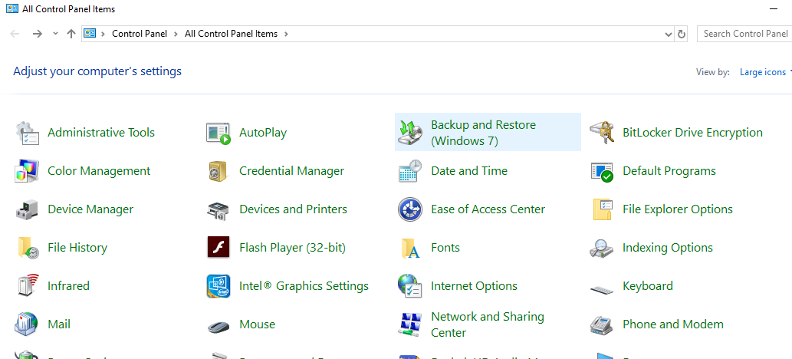Click the Indexing Options text
Image resolution: width=792 pixels, height=359 pixels.
(x=668, y=248)
